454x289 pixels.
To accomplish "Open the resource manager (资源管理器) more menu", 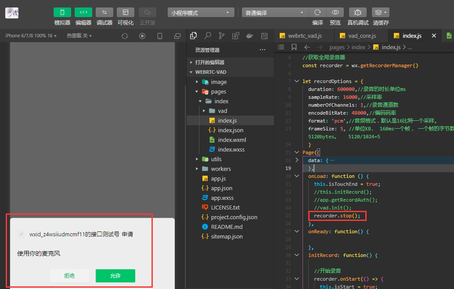I will point(263,50).
